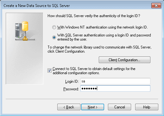Uncheck the Connect to SQL Server checkbox
164x116 pixels.
click(x=49, y=71)
